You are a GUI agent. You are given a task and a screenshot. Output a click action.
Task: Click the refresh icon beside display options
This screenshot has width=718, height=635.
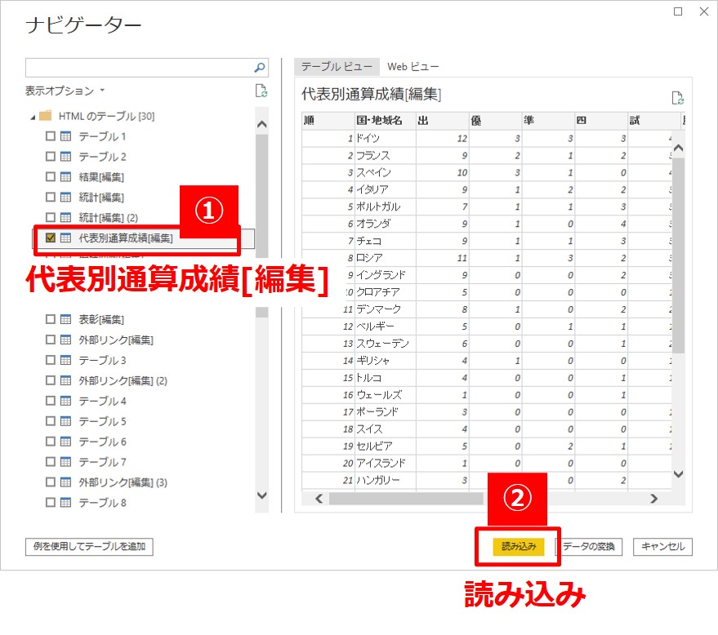coord(261,91)
